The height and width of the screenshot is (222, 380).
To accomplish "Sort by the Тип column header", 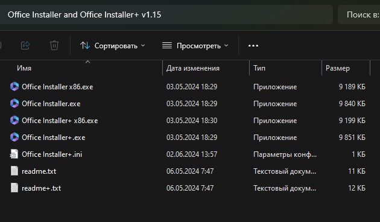I will pos(259,68).
